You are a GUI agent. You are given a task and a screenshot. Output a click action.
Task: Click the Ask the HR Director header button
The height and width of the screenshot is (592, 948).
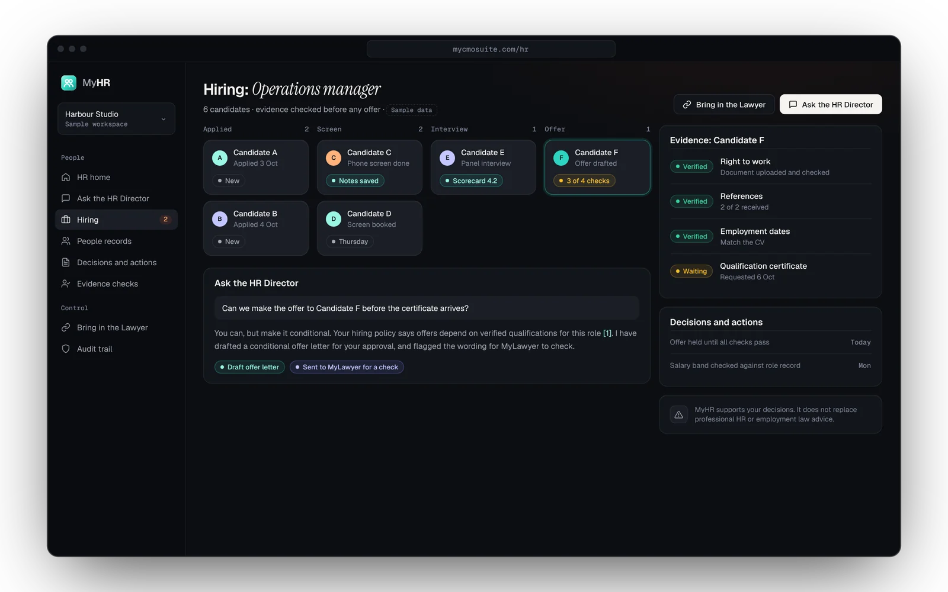[x=831, y=104]
